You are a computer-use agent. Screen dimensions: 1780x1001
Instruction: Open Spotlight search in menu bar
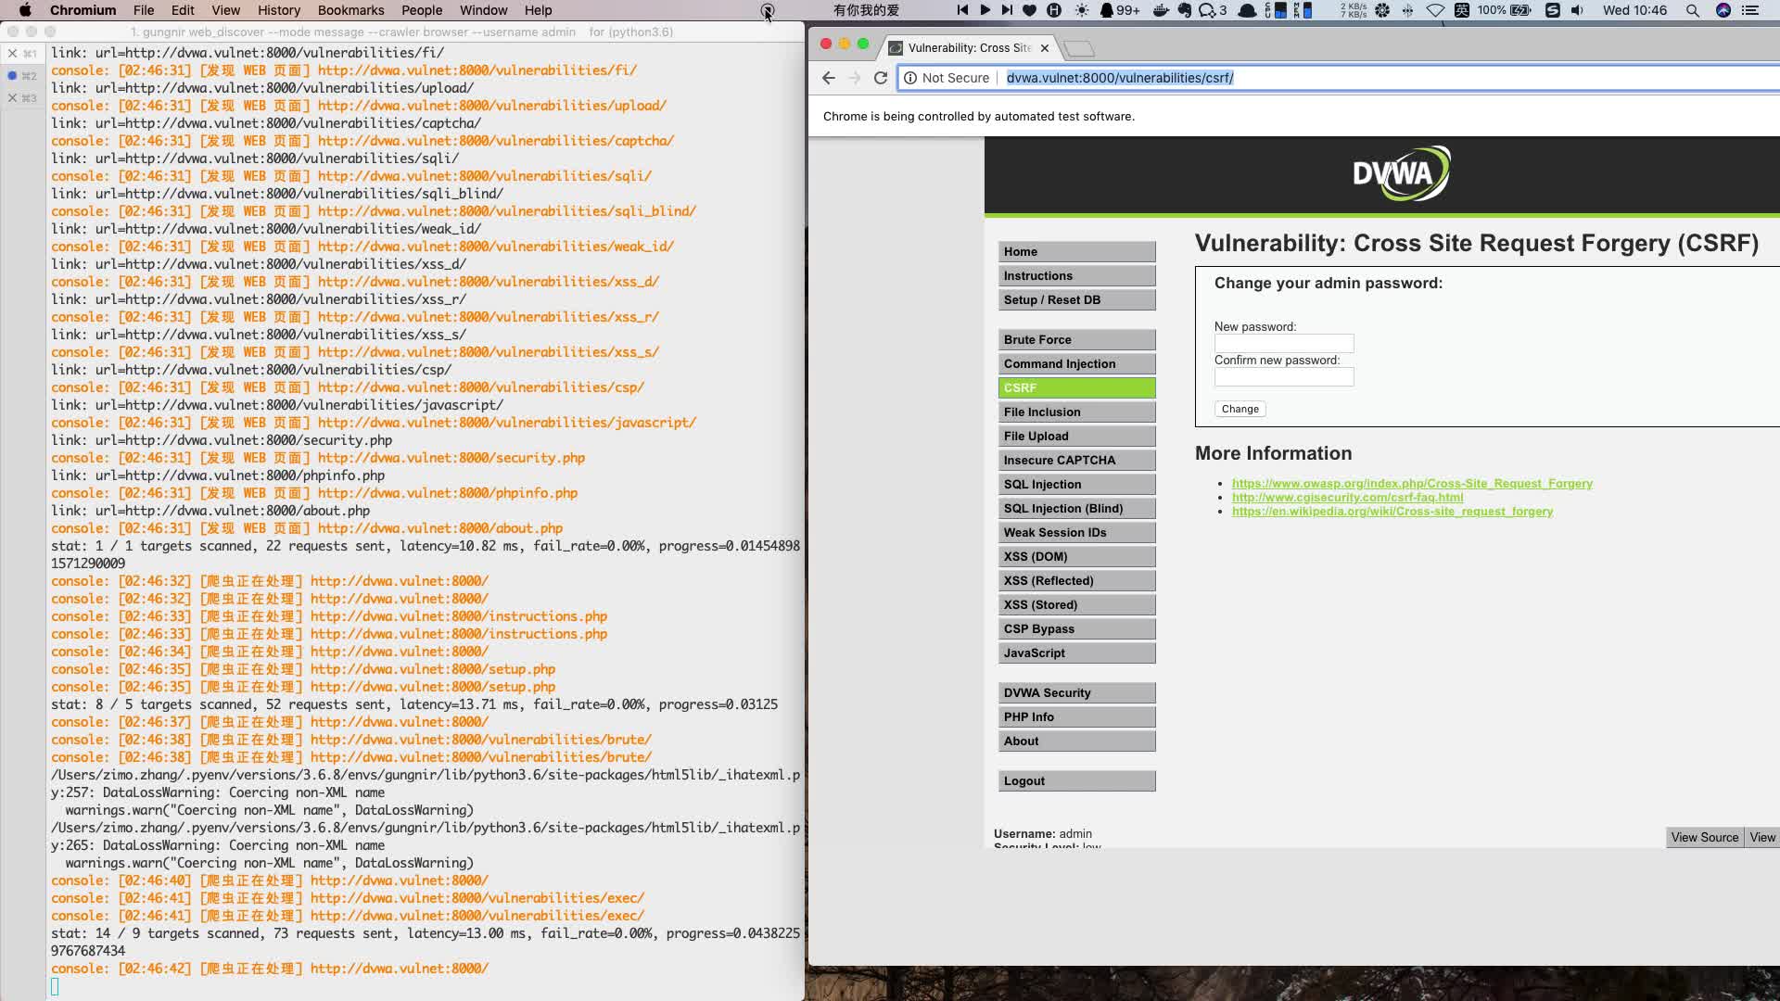pyautogui.click(x=1692, y=10)
